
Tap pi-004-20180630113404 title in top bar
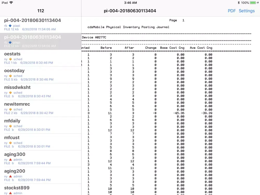point(130,11)
